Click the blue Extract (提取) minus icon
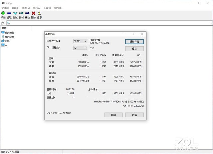213x154 pixels. pos(9,13)
